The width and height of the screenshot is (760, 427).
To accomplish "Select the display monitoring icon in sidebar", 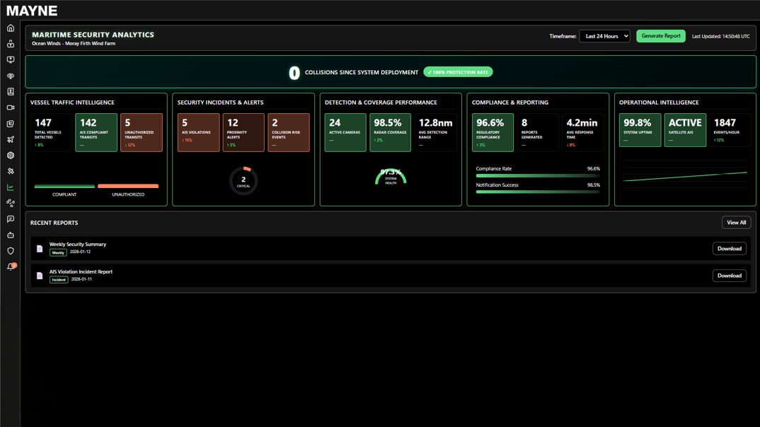I will point(10,59).
